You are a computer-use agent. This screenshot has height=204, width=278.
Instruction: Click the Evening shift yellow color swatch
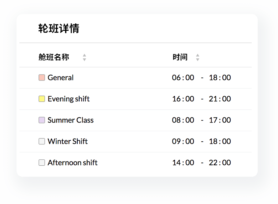pyautogui.click(x=42, y=99)
